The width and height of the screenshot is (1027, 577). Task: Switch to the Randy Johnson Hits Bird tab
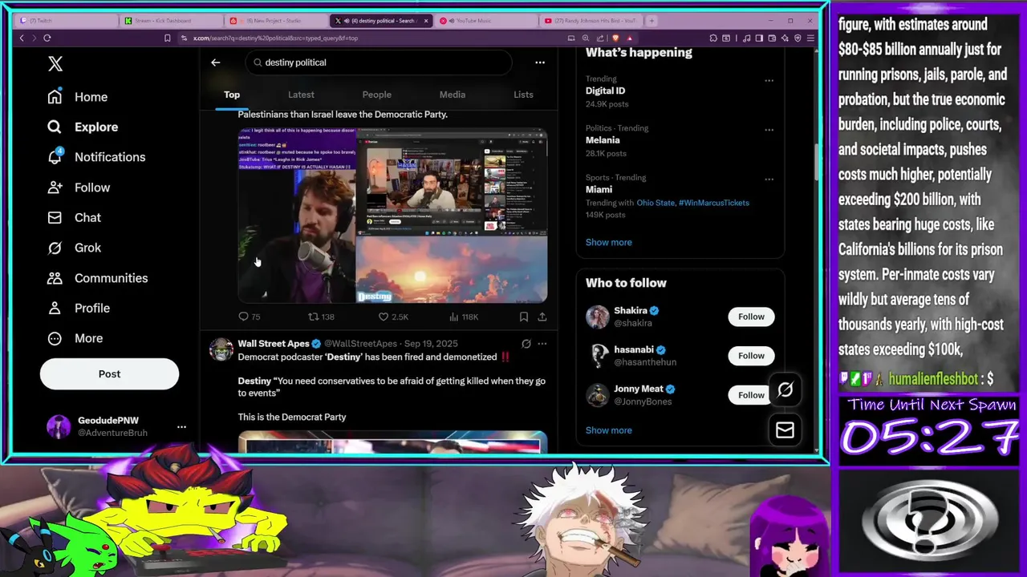pyautogui.click(x=592, y=21)
